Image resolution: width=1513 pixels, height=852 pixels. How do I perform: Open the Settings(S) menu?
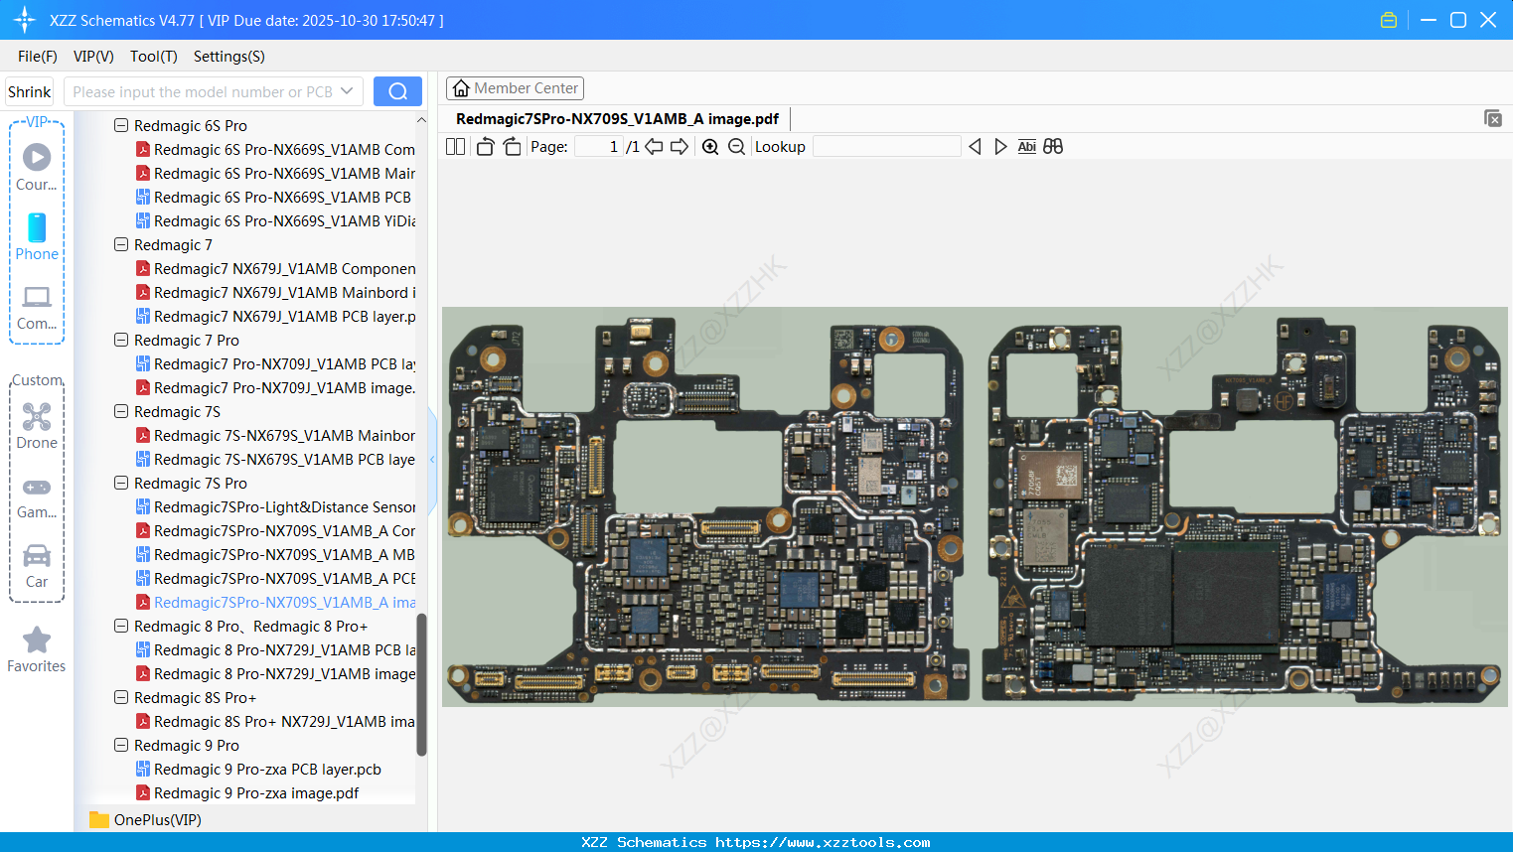228,57
